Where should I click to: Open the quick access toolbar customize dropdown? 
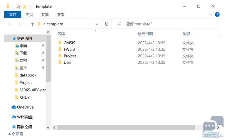30,7
